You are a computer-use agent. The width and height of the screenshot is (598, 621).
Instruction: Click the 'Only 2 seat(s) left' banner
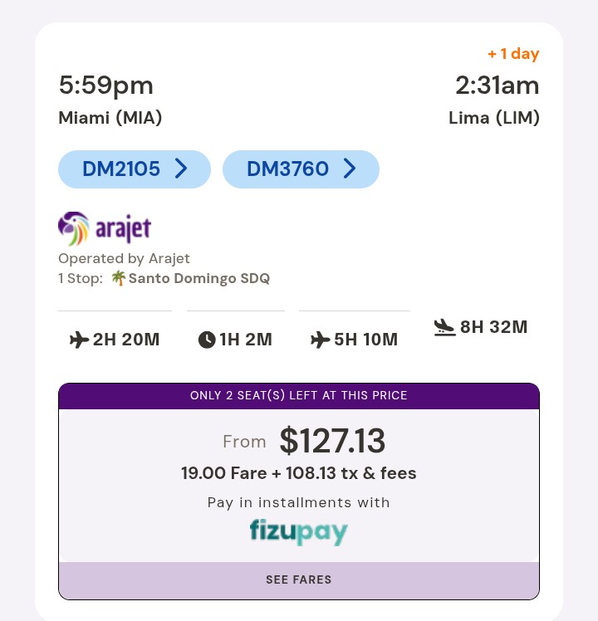(299, 396)
